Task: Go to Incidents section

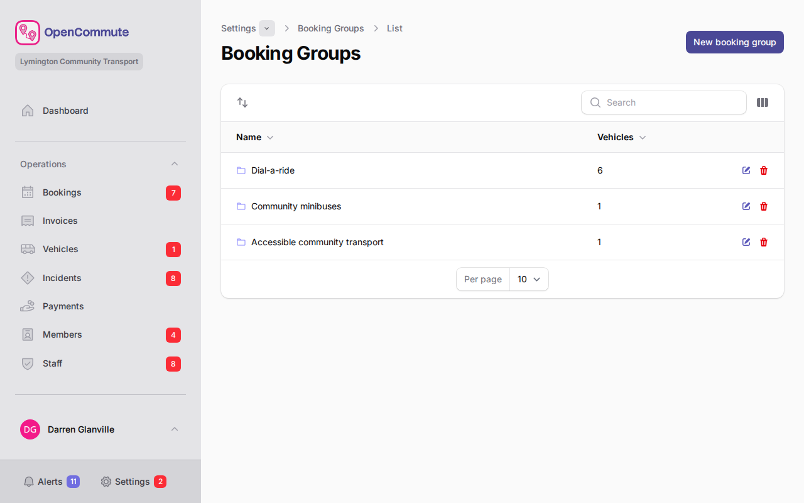Action: click(100, 278)
